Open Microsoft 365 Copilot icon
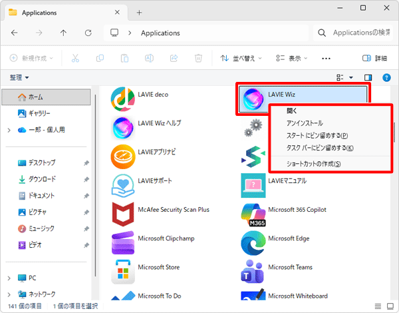 tap(253, 214)
